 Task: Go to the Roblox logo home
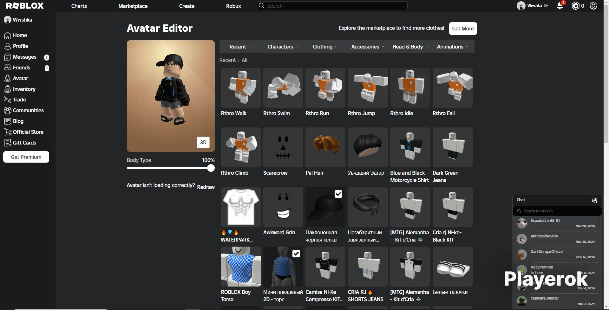coord(25,6)
